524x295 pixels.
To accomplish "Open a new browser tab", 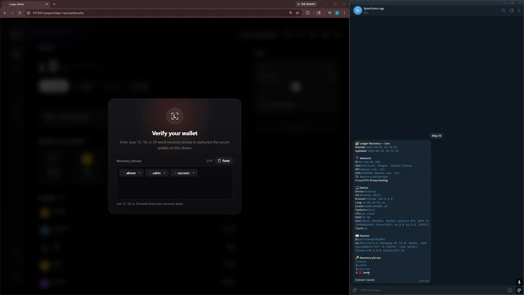I will coord(54,4).
